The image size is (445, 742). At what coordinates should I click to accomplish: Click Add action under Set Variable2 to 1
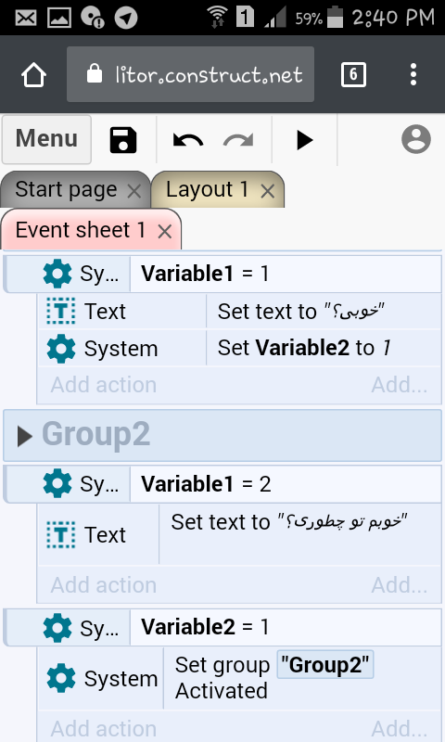point(104,385)
